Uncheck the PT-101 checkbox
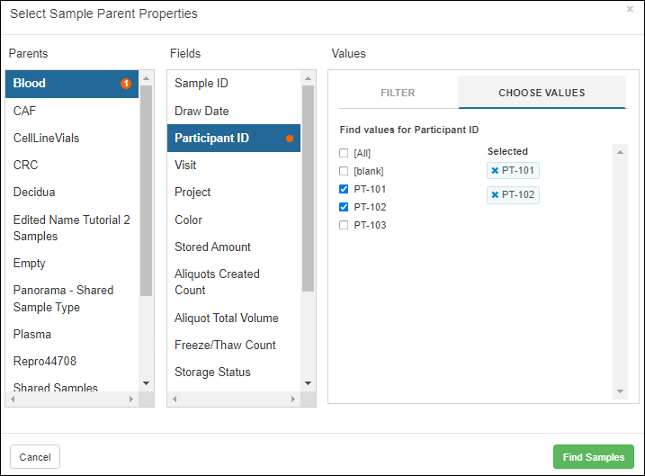 tap(344, 189)
